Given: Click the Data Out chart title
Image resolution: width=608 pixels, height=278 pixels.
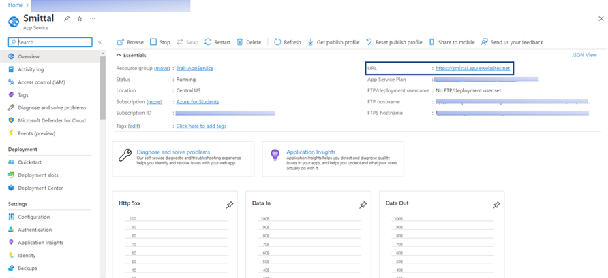Looking at the screenshot, I should [397, 203].
